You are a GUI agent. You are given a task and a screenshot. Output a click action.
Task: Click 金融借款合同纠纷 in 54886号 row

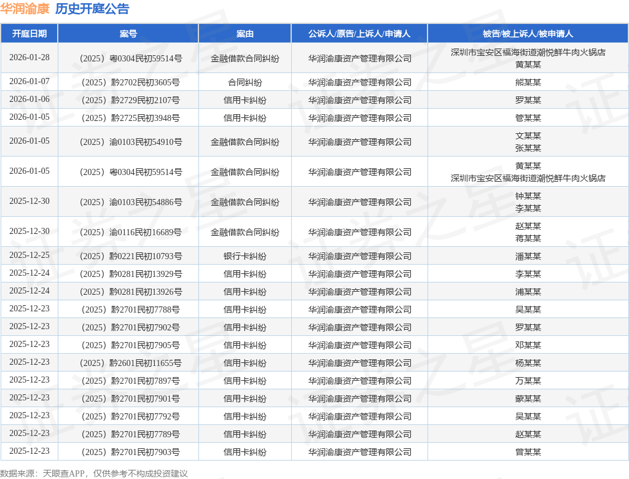click(x=244, y=202)
